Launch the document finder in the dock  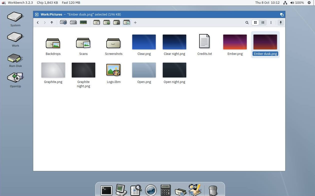tap(136, 190)
